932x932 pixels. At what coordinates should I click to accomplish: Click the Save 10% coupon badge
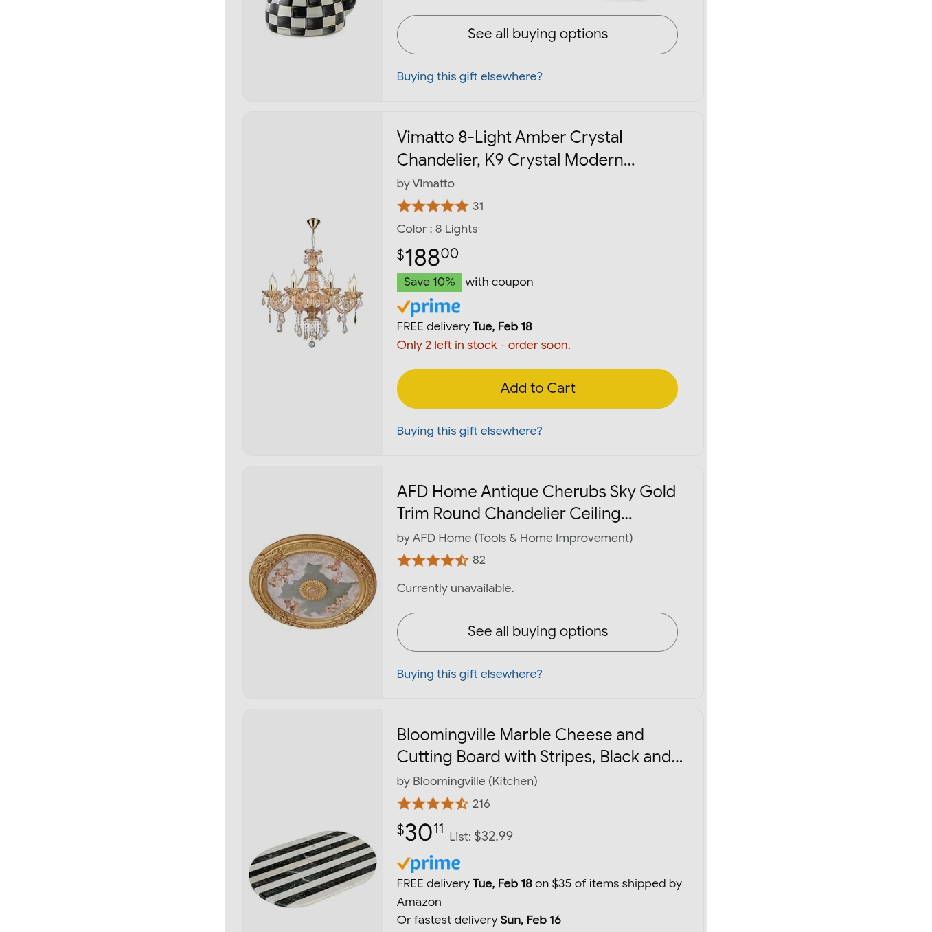tap(429, 282)
